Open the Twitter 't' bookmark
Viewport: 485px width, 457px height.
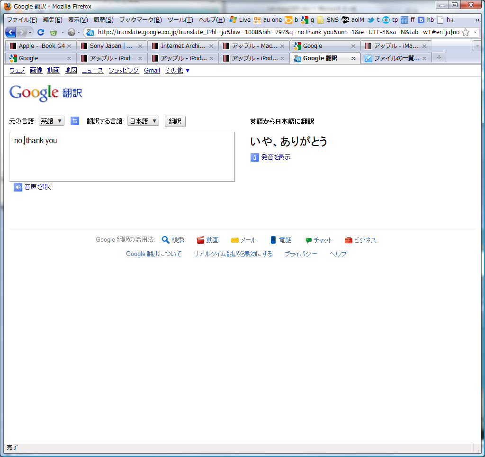373,20
